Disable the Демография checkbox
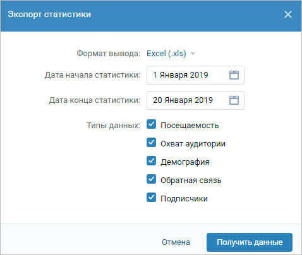The width and height of the screenshot is (302, 255). point(151,161)
